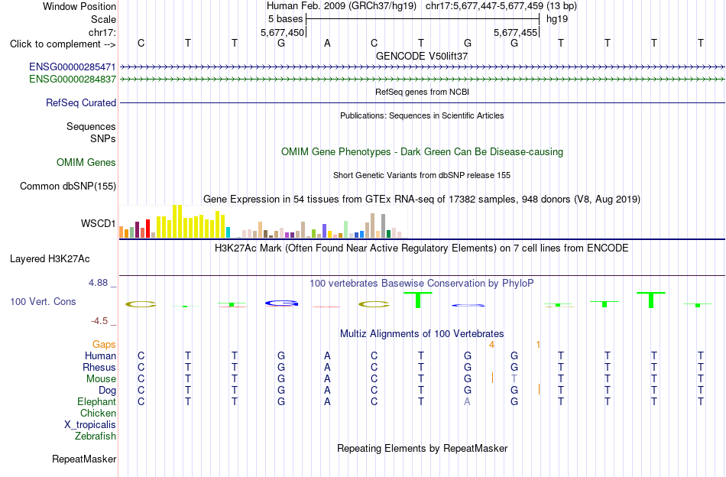Select the Layered H3K27Ac track label
Viewport: 726px width, 477px height.
(50, 259)
